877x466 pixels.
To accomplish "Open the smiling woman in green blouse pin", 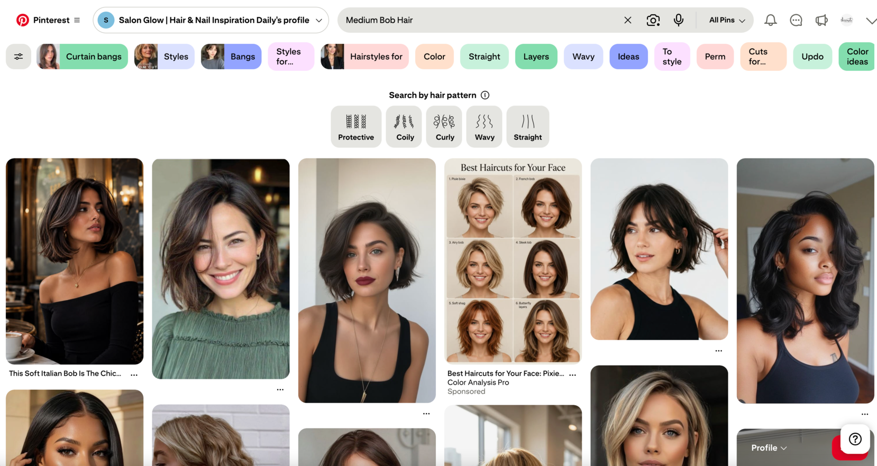I will 221,268.
